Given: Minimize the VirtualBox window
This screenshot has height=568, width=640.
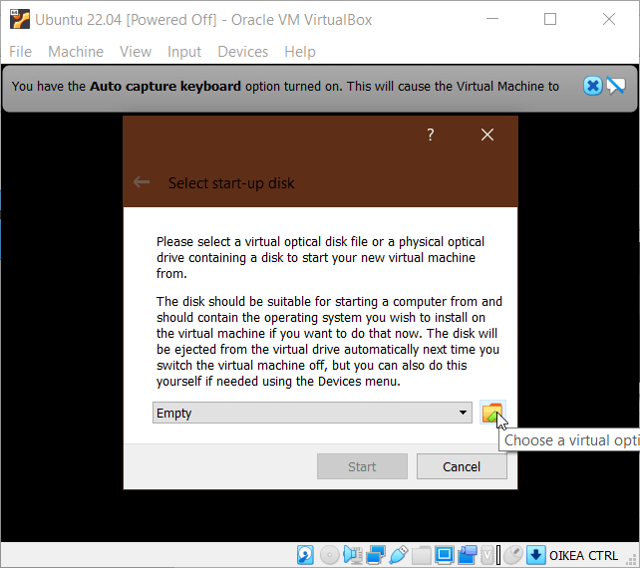Looking at the screenshot, I should (x=492, y=19).
